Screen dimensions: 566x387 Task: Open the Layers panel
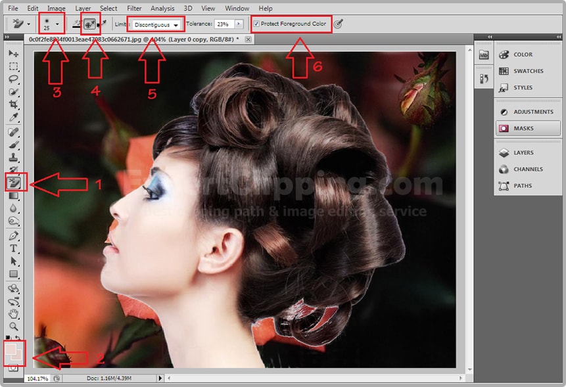pos(523,152)
